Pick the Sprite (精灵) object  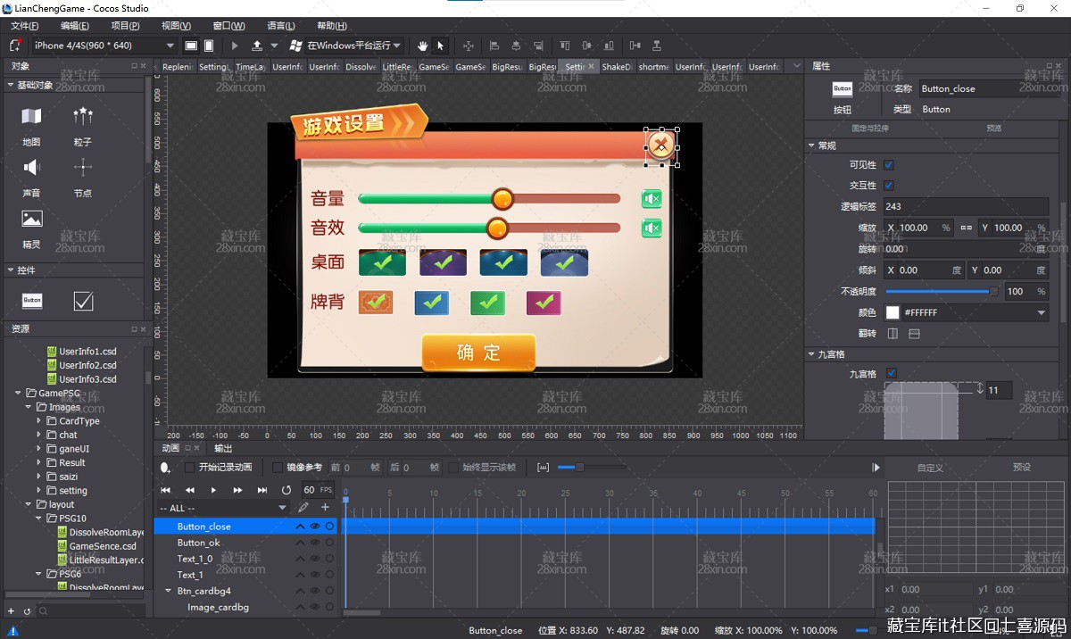coord(32,219)
